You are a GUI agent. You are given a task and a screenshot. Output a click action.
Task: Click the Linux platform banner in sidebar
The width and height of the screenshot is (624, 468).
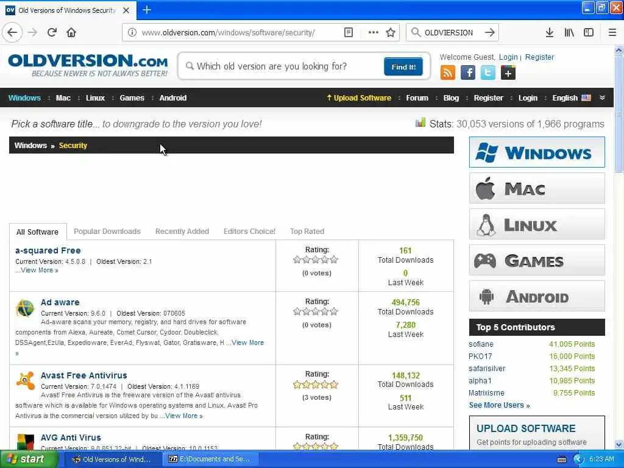[x=537, y=224]
